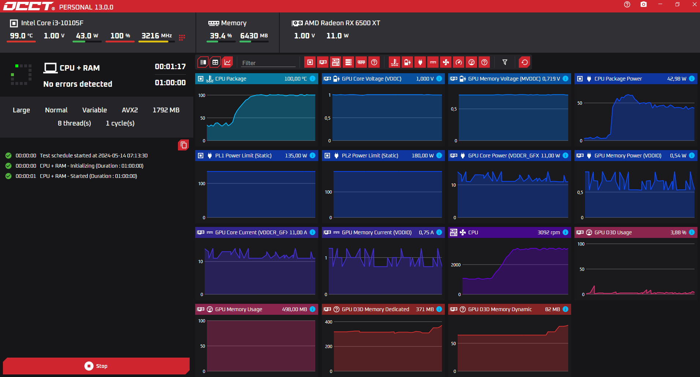The height and width of the screenshot is (377, 700).
Task: Toggle the unknown hardware filter
Action: (374, 62)
